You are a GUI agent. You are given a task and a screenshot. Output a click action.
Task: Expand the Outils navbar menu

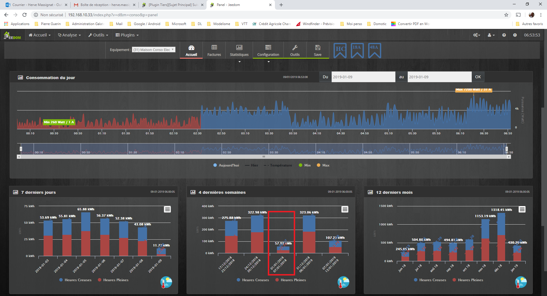pyautogui.click(x=98, y=35)
